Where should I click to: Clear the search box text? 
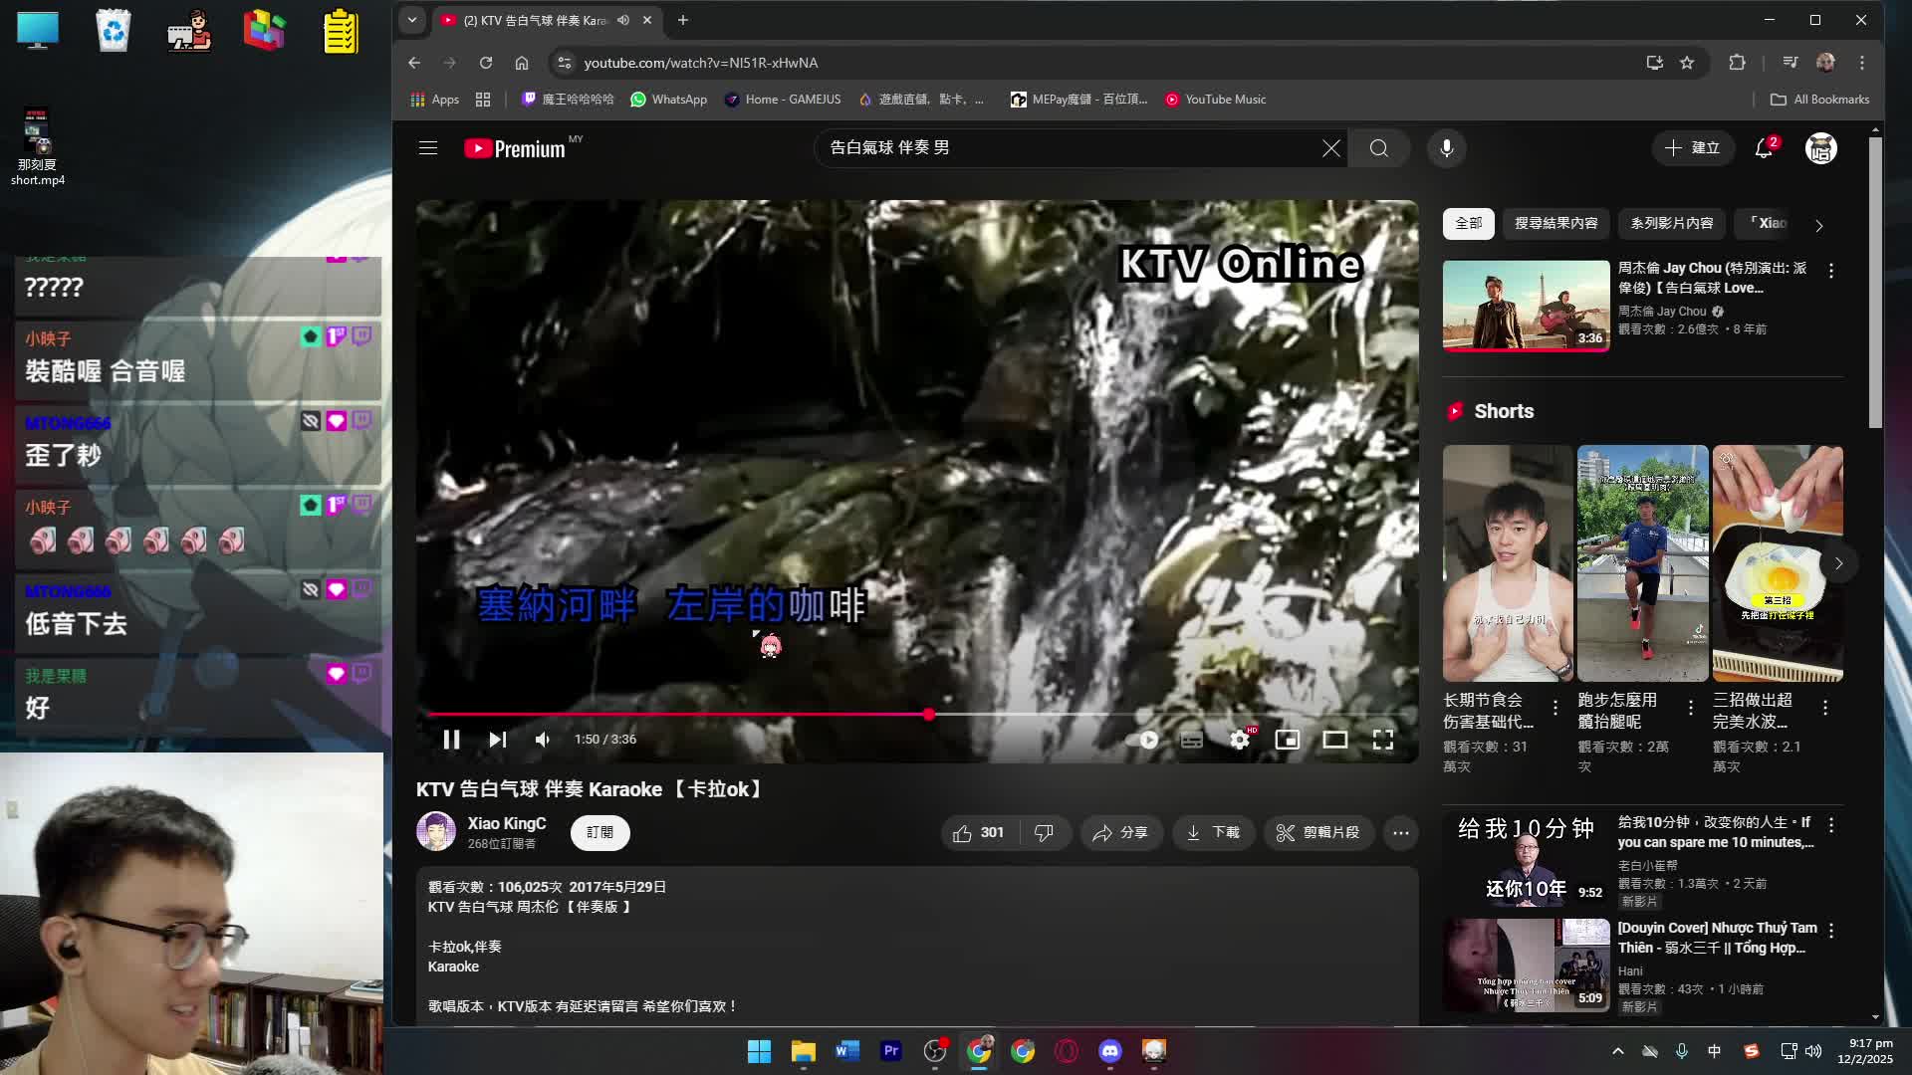coord(1331,148)
